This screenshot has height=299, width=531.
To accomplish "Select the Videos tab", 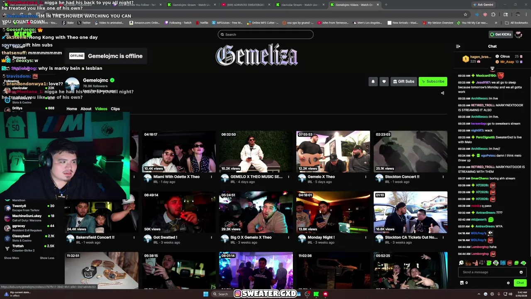I will point(101,109).
